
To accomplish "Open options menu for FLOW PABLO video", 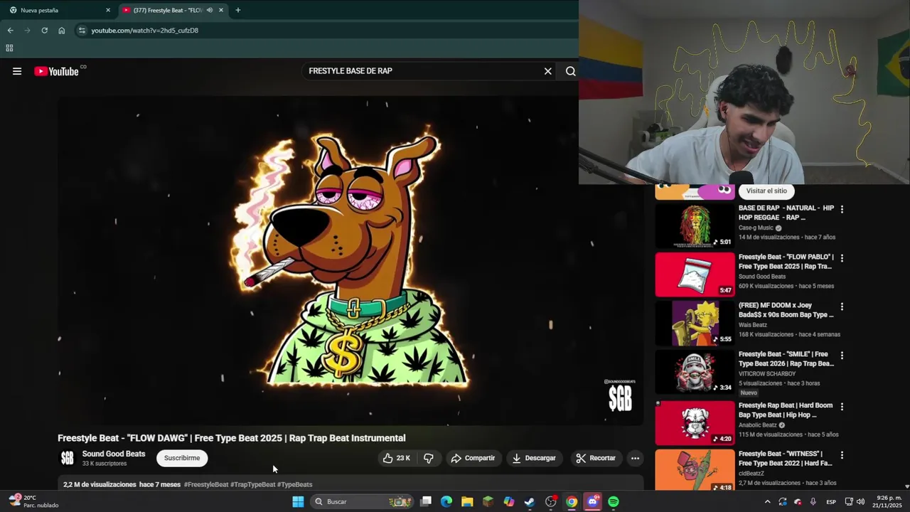I will point(842,258).
